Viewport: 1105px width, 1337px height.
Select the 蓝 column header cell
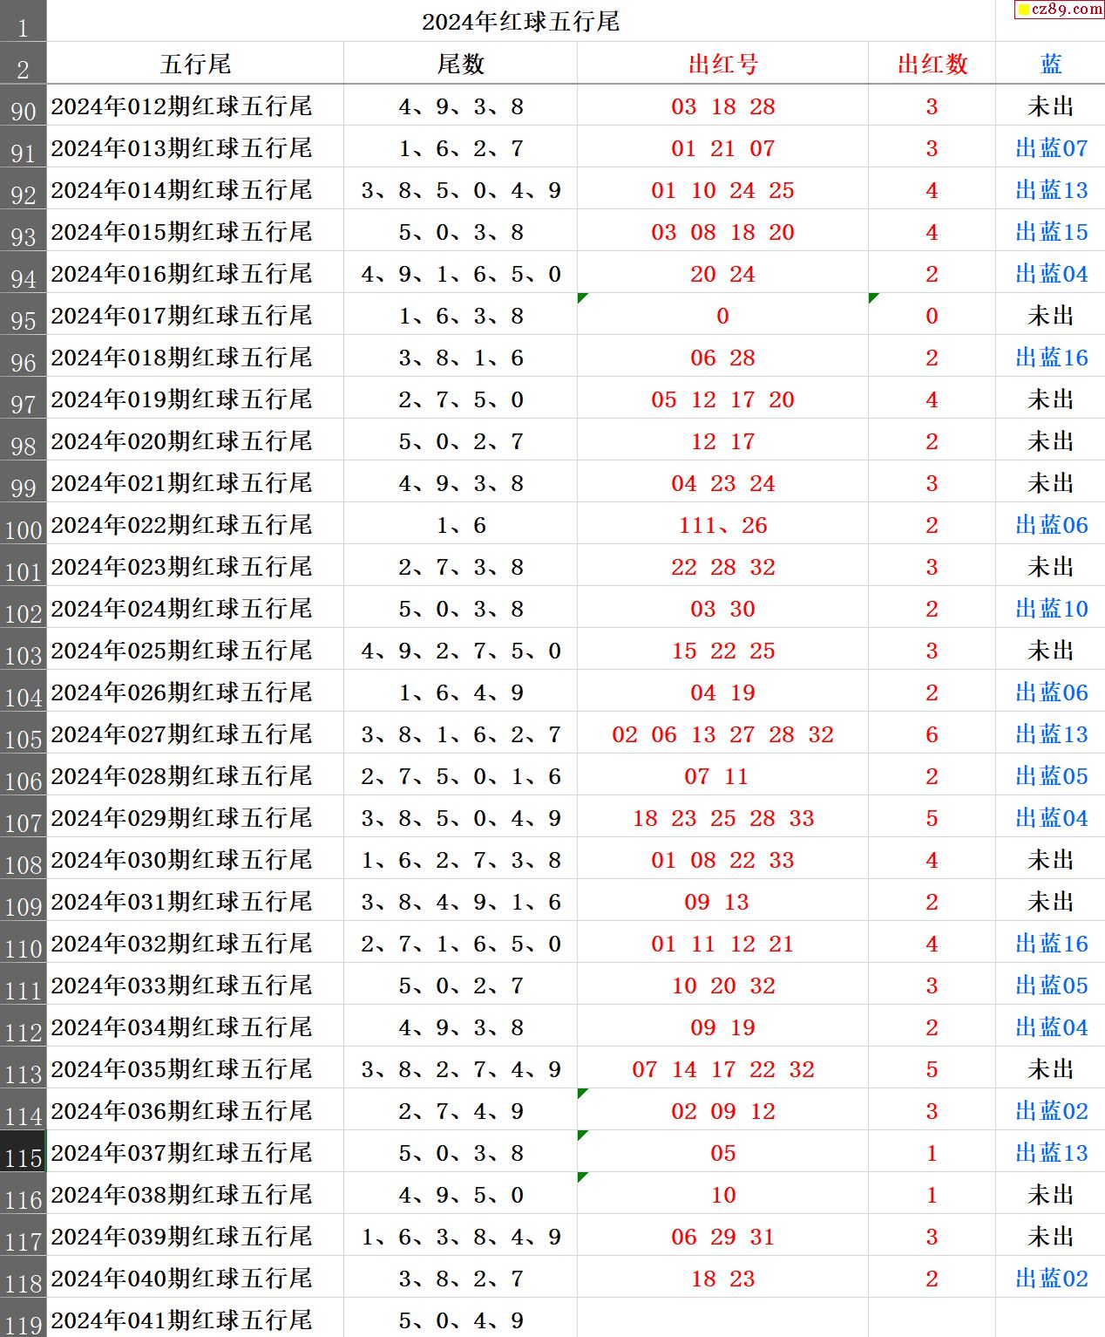pos(1051,64)
